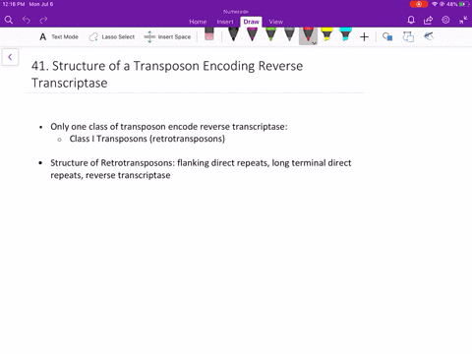Click the page title beginning "41. Structure"
This screenshot has width=472, height=354.
click(x=167, y=75)
